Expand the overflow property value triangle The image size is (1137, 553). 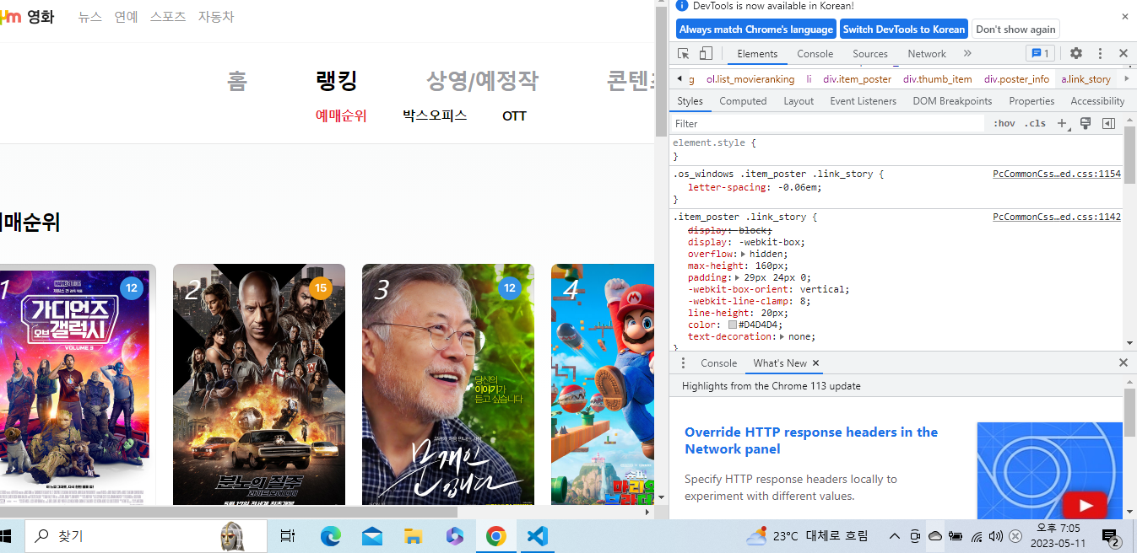(744, 254)
